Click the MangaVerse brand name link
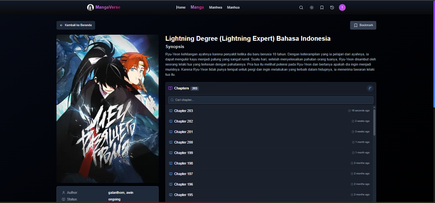The width and height of the screenshot is (435, 203). pos(108,7)
